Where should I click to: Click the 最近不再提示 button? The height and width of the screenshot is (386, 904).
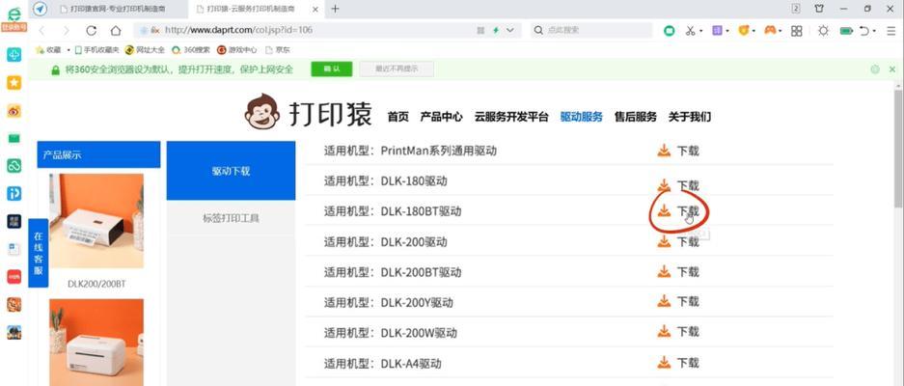[x=397, y=69]
